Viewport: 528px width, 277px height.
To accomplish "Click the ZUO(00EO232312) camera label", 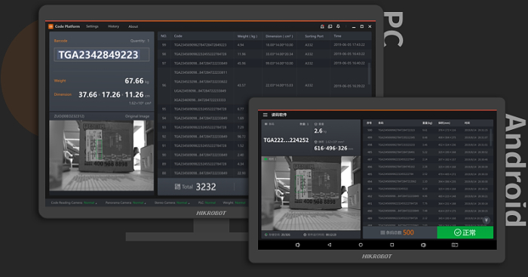I will click(69, 116).
